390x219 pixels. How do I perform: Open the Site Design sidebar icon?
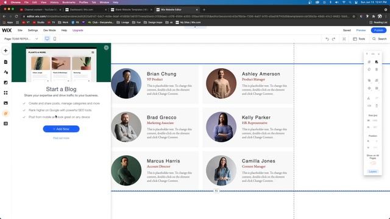tap(5, 72)
